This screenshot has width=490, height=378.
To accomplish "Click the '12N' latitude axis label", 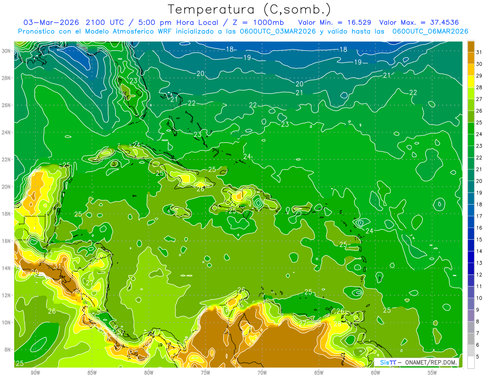I will pyautogui.click(x=6, y=295).
